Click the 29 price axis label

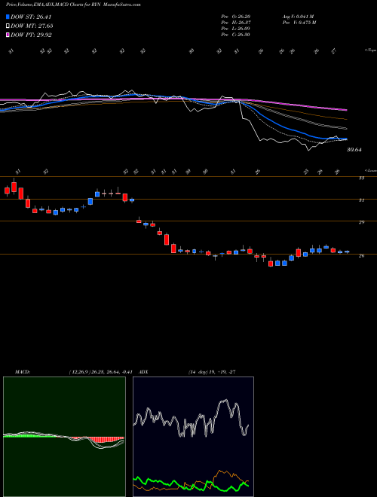tap(361, 222)
